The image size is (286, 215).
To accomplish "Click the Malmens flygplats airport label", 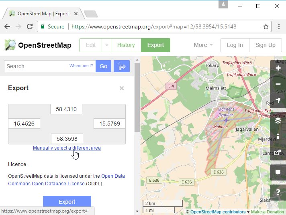I will (x=226, y=112).
